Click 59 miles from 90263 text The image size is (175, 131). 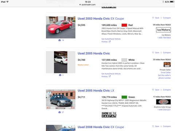click(x=162, y=25)
